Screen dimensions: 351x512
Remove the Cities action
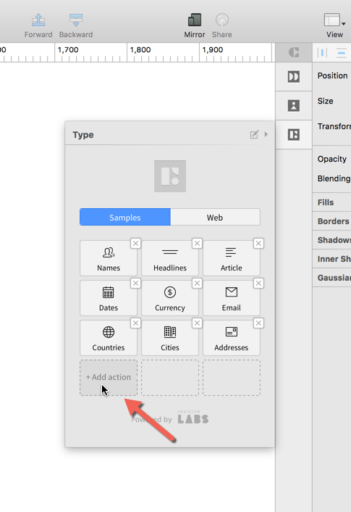[x=197, y=323]
